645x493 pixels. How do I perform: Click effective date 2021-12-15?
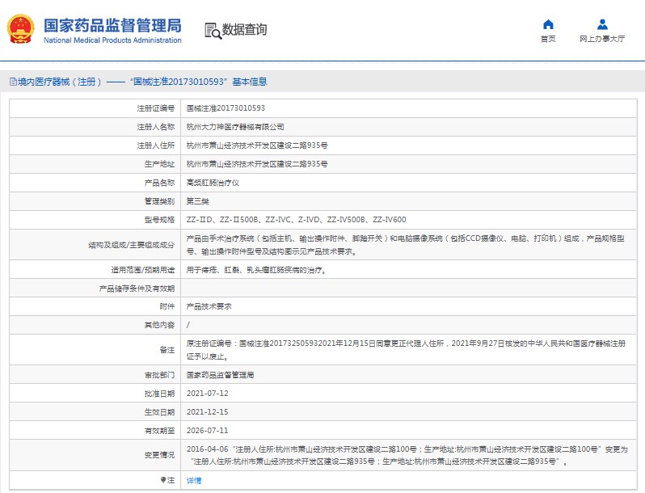[x=207, y=411]
